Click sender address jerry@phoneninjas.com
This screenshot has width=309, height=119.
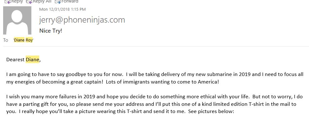(x=82, y=20)
